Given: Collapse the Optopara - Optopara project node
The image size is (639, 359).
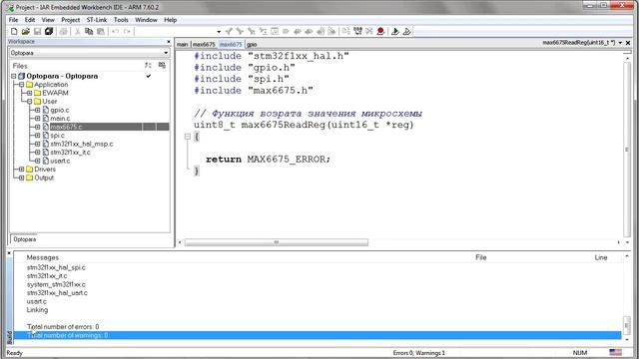Looking at the screenshot, I should [x=13, y=76].
